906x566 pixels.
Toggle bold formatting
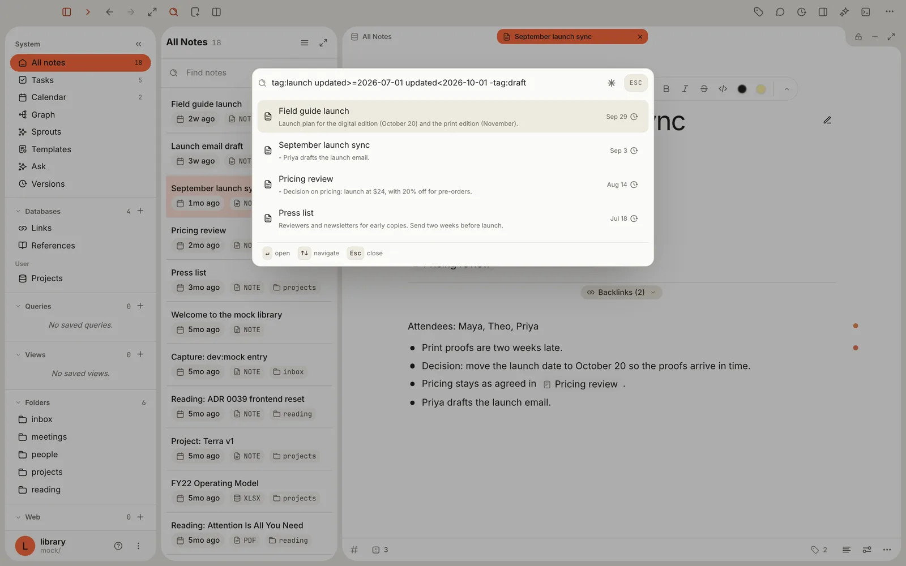[666, 89]
